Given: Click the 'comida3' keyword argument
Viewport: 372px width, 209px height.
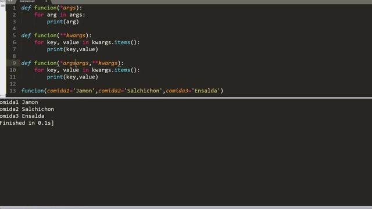Looking at the screenshot, I should 177,91.
